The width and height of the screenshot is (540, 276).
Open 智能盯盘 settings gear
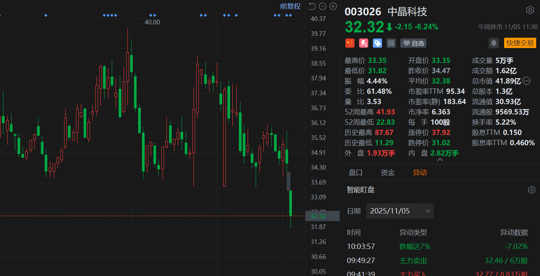coord(531,190)
